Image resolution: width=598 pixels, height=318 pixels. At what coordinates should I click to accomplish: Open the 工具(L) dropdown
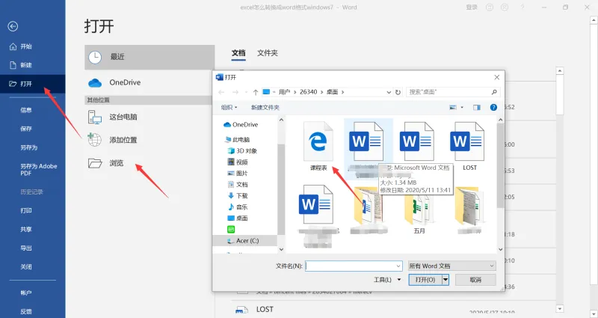pos(387,280)
